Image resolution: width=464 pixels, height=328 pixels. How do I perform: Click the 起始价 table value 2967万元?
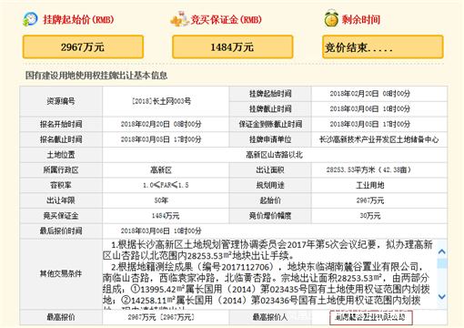click(x=370, y=200)
